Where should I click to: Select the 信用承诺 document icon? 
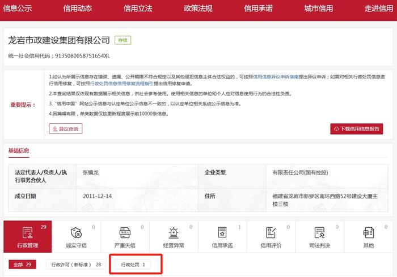222,232
